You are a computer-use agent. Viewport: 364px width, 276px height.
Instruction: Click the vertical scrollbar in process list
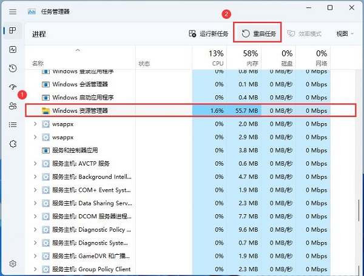pyautogui.click(x=359, y=212)
